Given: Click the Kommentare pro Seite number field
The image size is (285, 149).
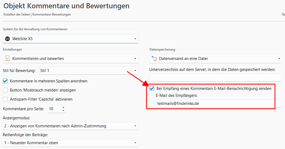Looking at the screenshot, I should point(54,109).
